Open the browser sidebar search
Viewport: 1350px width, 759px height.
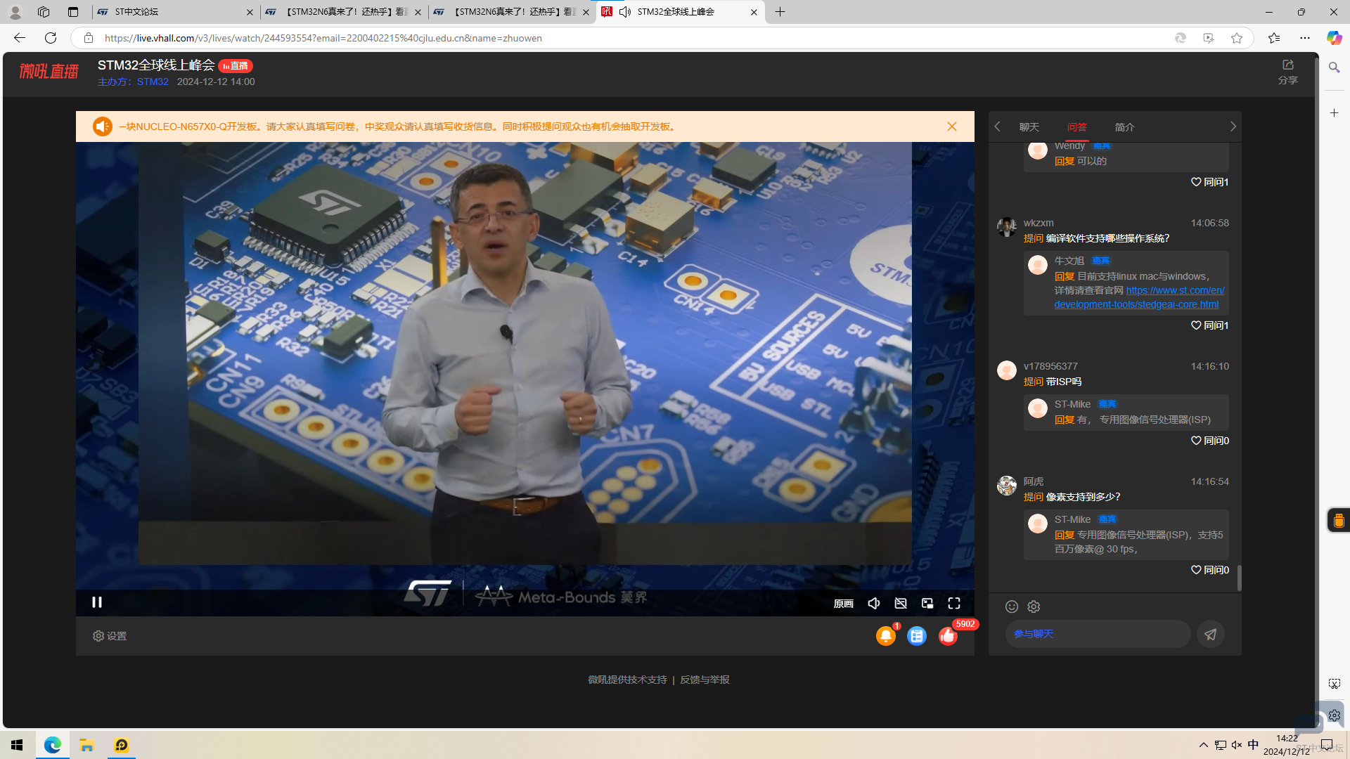(x=1335, y=67)
